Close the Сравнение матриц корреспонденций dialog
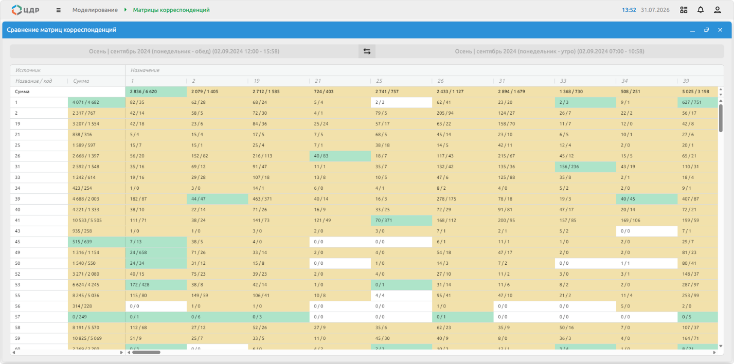Viewport: 734px width, 364px height. tap(720, 30)
